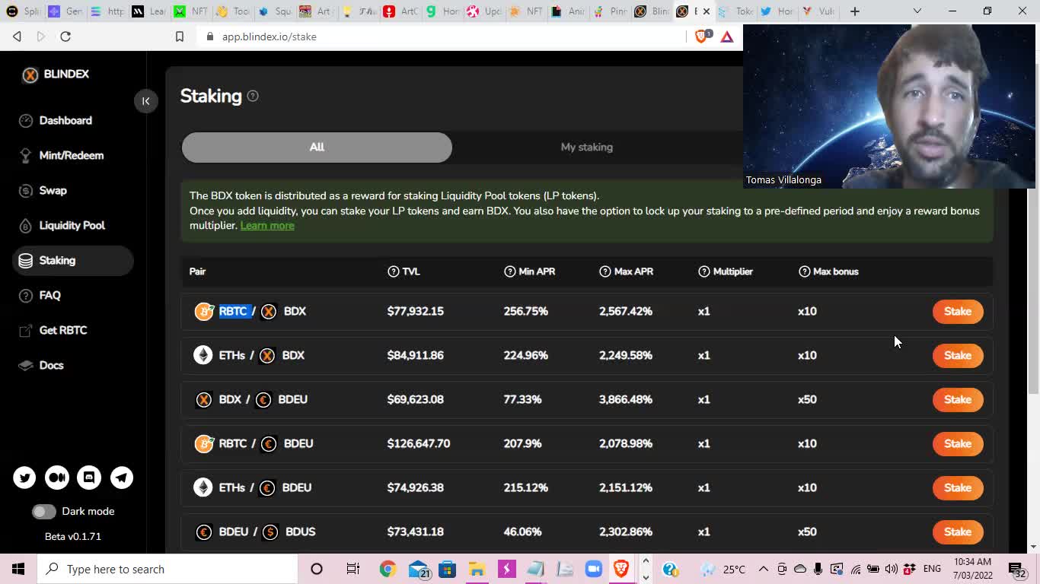Stake in the ETHs / BDX pool
Image resolution: width=1040 pixels, height=584 pixels.
(958, 355)
